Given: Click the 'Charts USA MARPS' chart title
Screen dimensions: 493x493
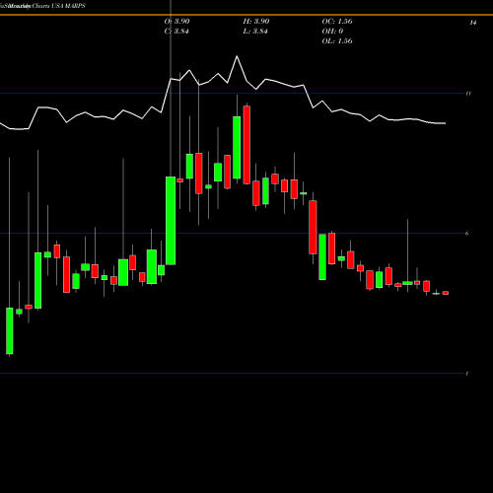Looking at the screenshot, I should (x=59, y=6).
